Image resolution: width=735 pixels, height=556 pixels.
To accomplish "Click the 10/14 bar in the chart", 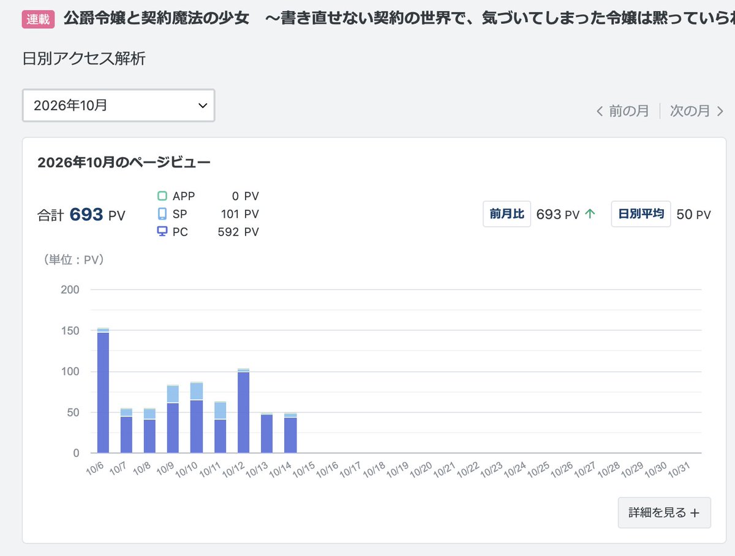I will 290,433.
